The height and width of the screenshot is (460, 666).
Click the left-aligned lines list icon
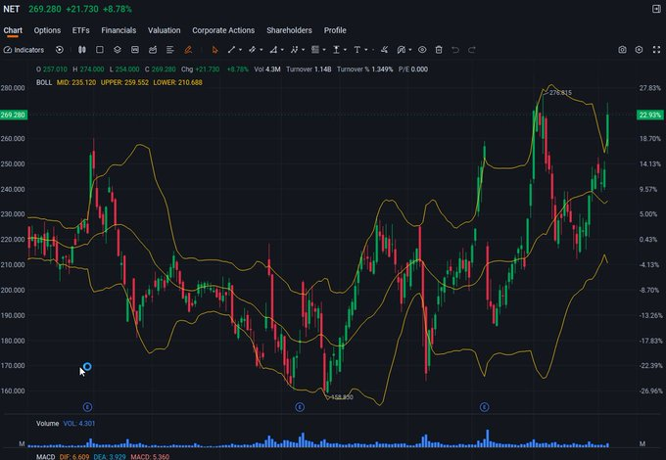point(169,50)
